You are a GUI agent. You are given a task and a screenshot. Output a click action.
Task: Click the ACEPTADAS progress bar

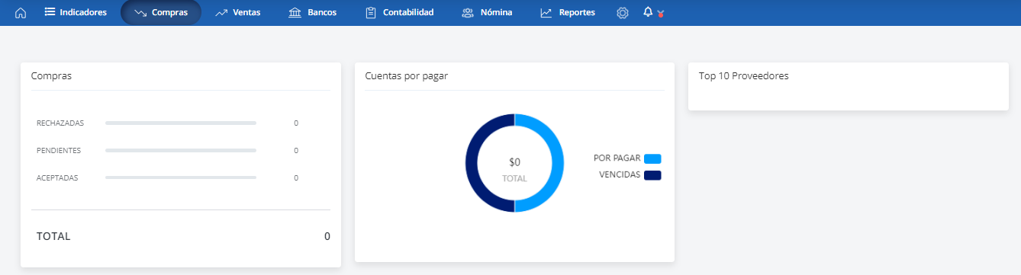(181, 177)
